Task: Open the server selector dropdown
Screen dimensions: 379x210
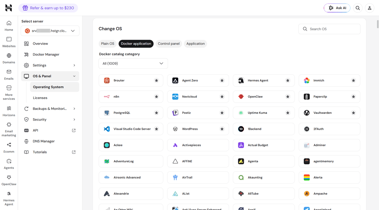Action: click(50, 31)
